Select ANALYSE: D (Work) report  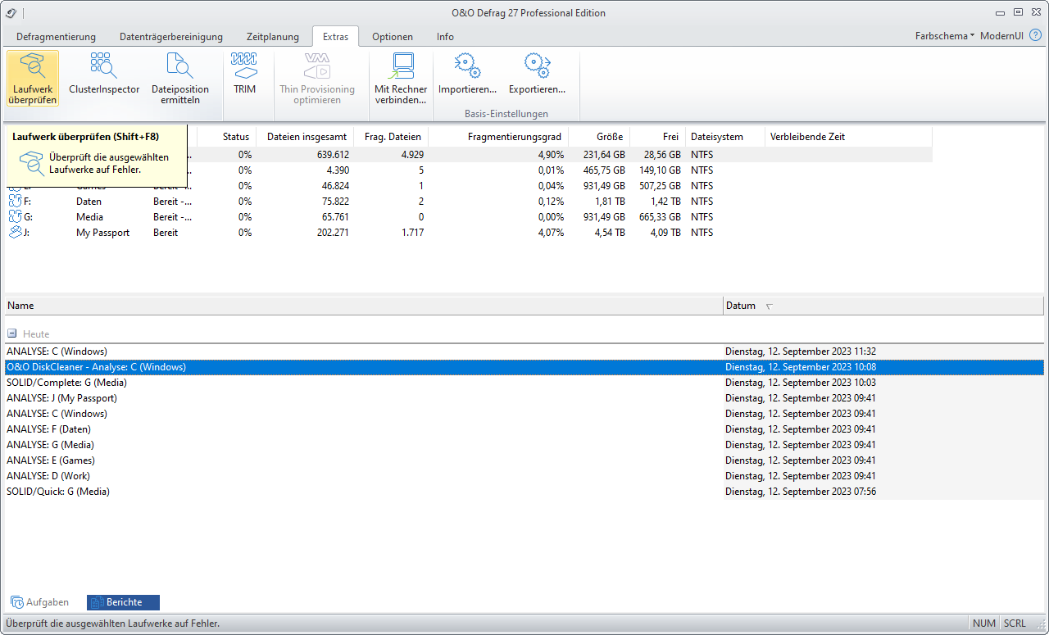[524, 476]
